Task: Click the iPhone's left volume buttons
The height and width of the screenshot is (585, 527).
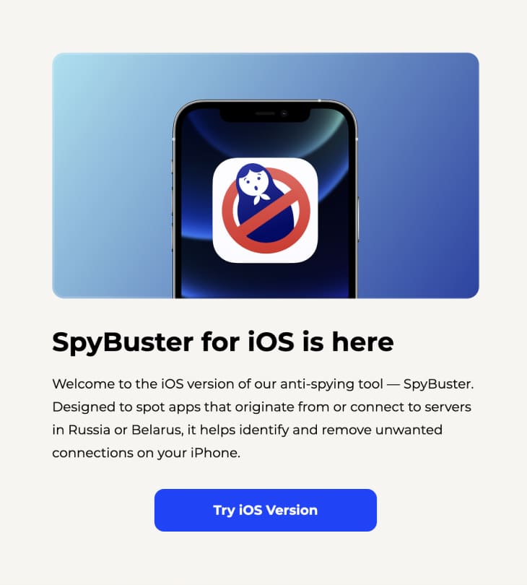Action: [173, 220]
